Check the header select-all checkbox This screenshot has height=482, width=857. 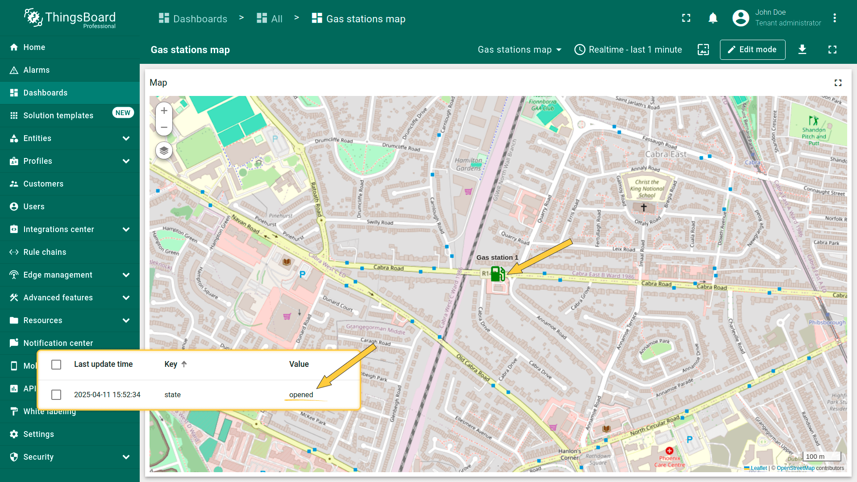click(x=56, y=365)
